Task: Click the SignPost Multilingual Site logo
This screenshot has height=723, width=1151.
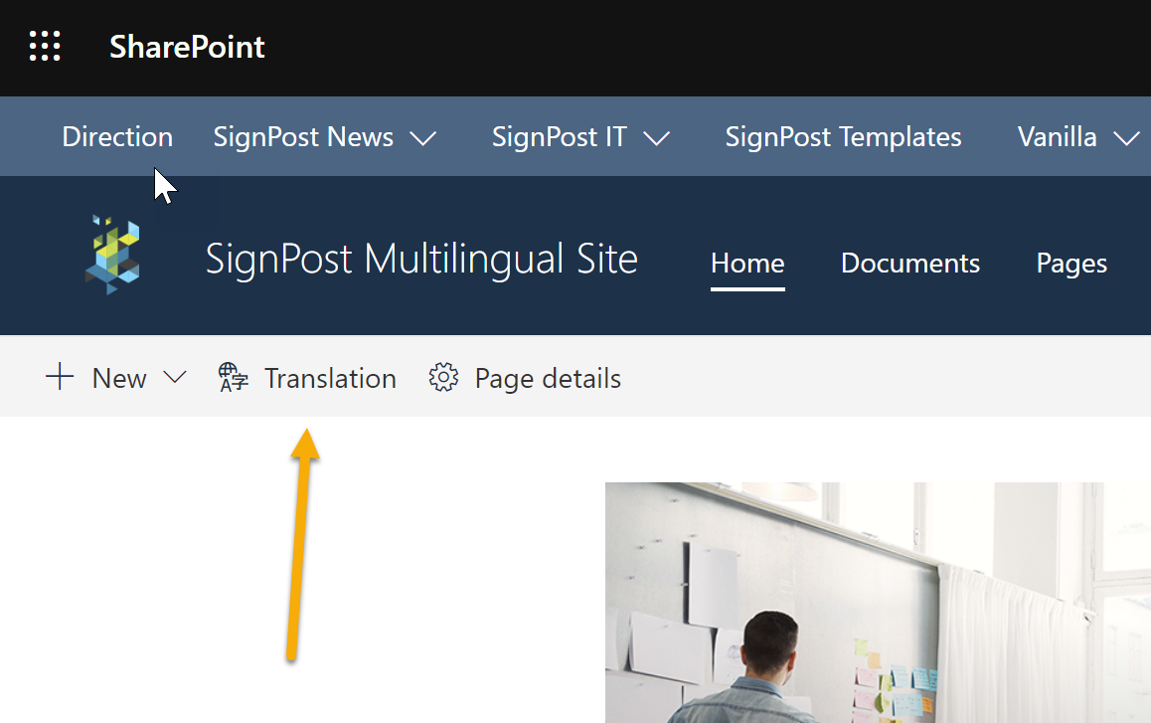Action: [112, 255]
